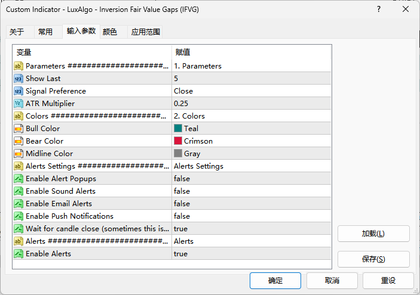Select the 'Alerts' value cell
Viewport: 420px width, 295px height.
(252, 241)
